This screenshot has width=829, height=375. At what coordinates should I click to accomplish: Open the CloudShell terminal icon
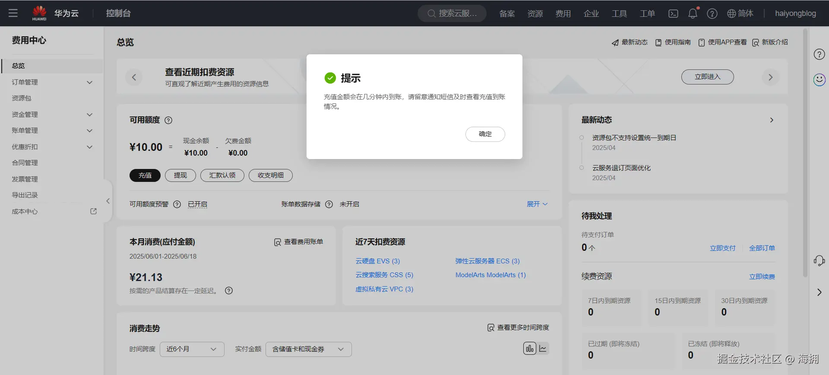pyautogui.click(x=673, y=14)
